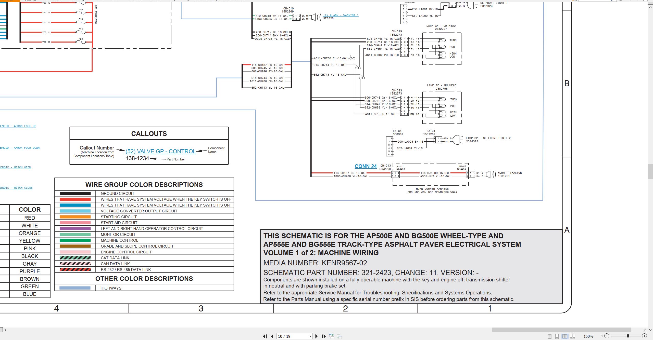Go to the previous page
Screen dimensions: 653x340
(x=272, y=336)
